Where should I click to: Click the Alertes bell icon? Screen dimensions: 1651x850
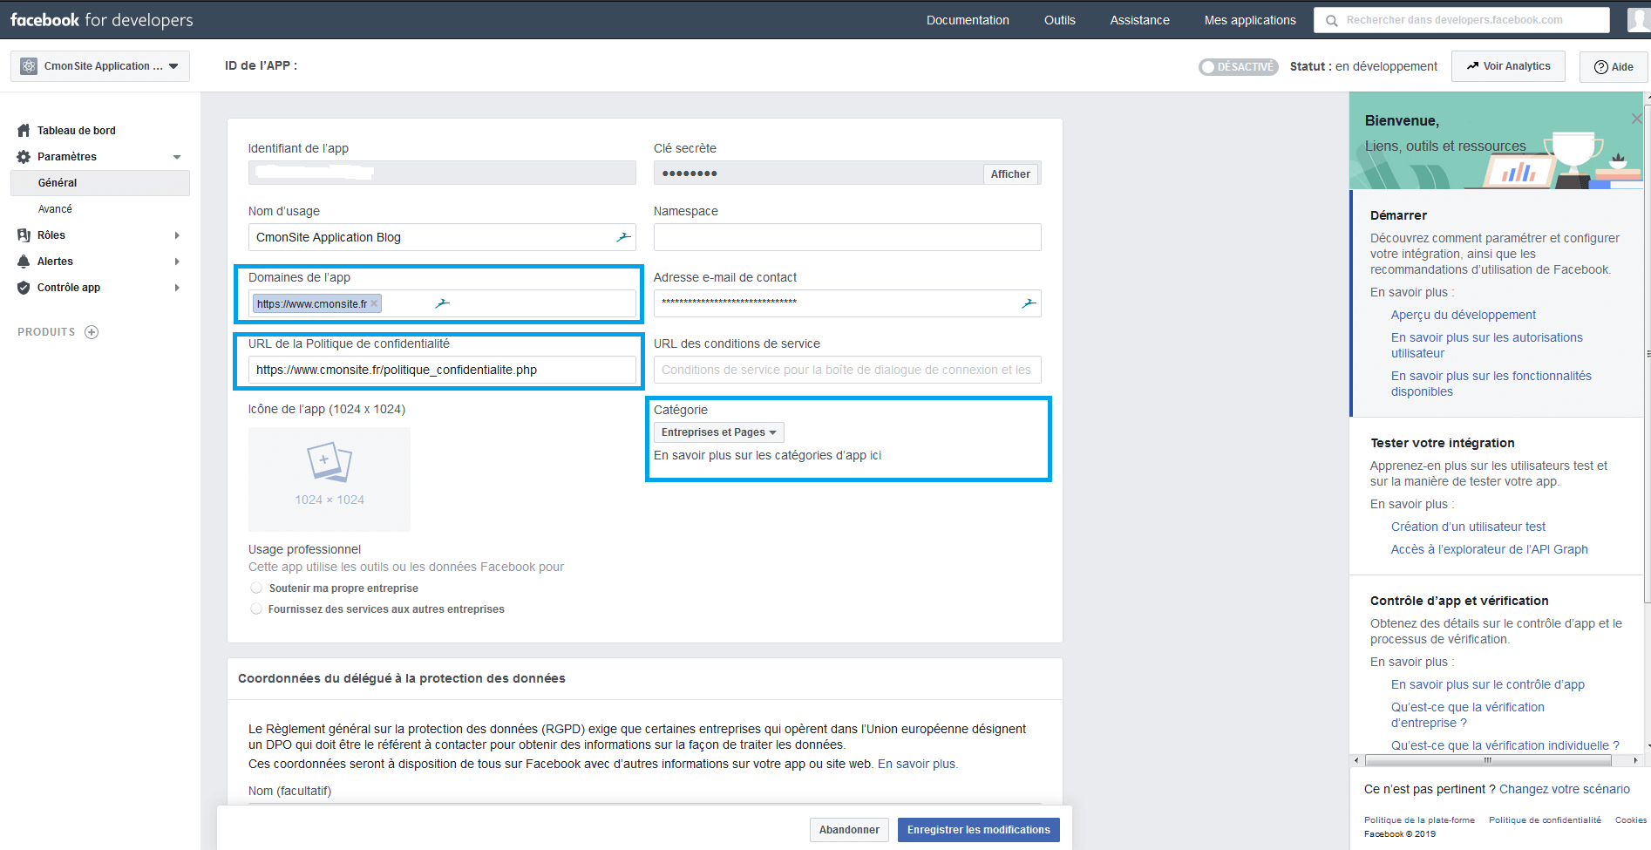[24, 262]
